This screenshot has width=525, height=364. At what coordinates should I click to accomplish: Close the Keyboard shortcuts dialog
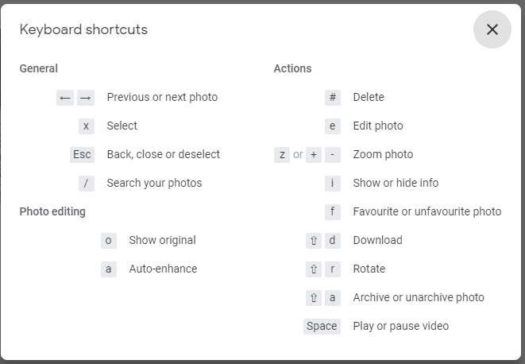pyautogui.click(x=492, y=29)
